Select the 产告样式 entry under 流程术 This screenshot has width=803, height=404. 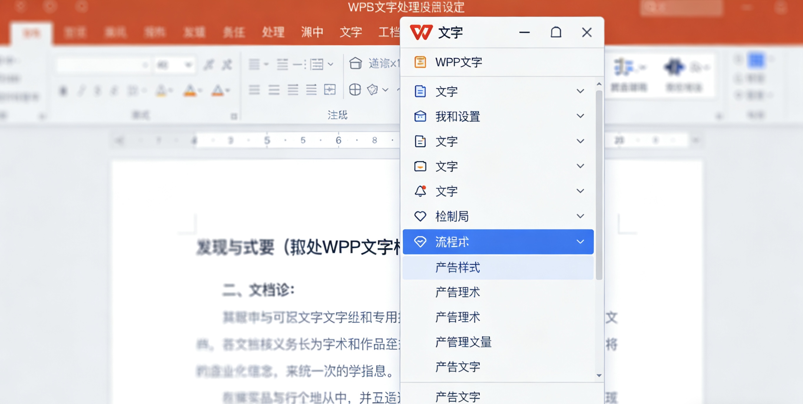[x=457, y=267]
